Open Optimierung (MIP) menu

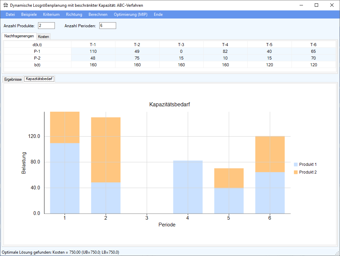point(131,14)
